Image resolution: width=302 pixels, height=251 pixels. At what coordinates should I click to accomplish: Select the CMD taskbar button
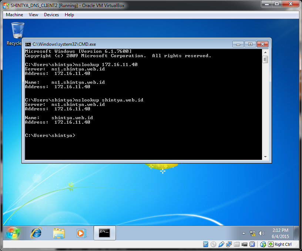tap(105, 233)
